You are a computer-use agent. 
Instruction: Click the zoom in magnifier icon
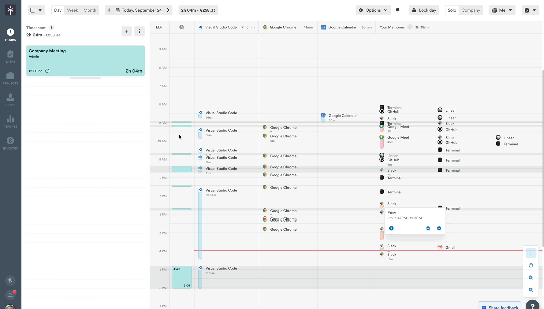pos(531,277)
